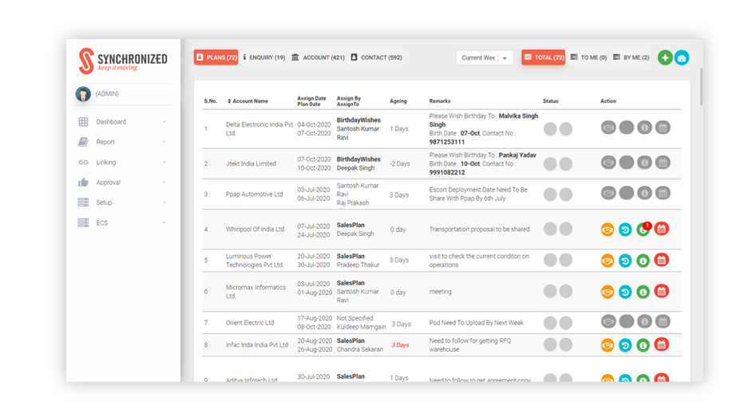Click blue history icon for Micromax row
744x417 pixels.
tap(625, 292)
